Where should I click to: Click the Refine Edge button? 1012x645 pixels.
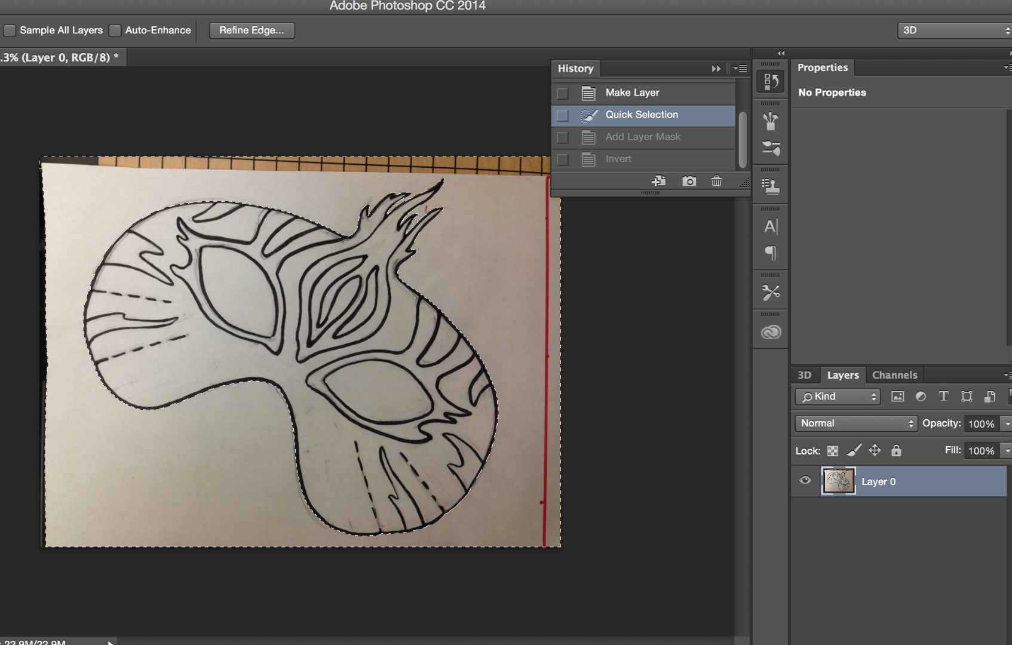click(252, 30)
